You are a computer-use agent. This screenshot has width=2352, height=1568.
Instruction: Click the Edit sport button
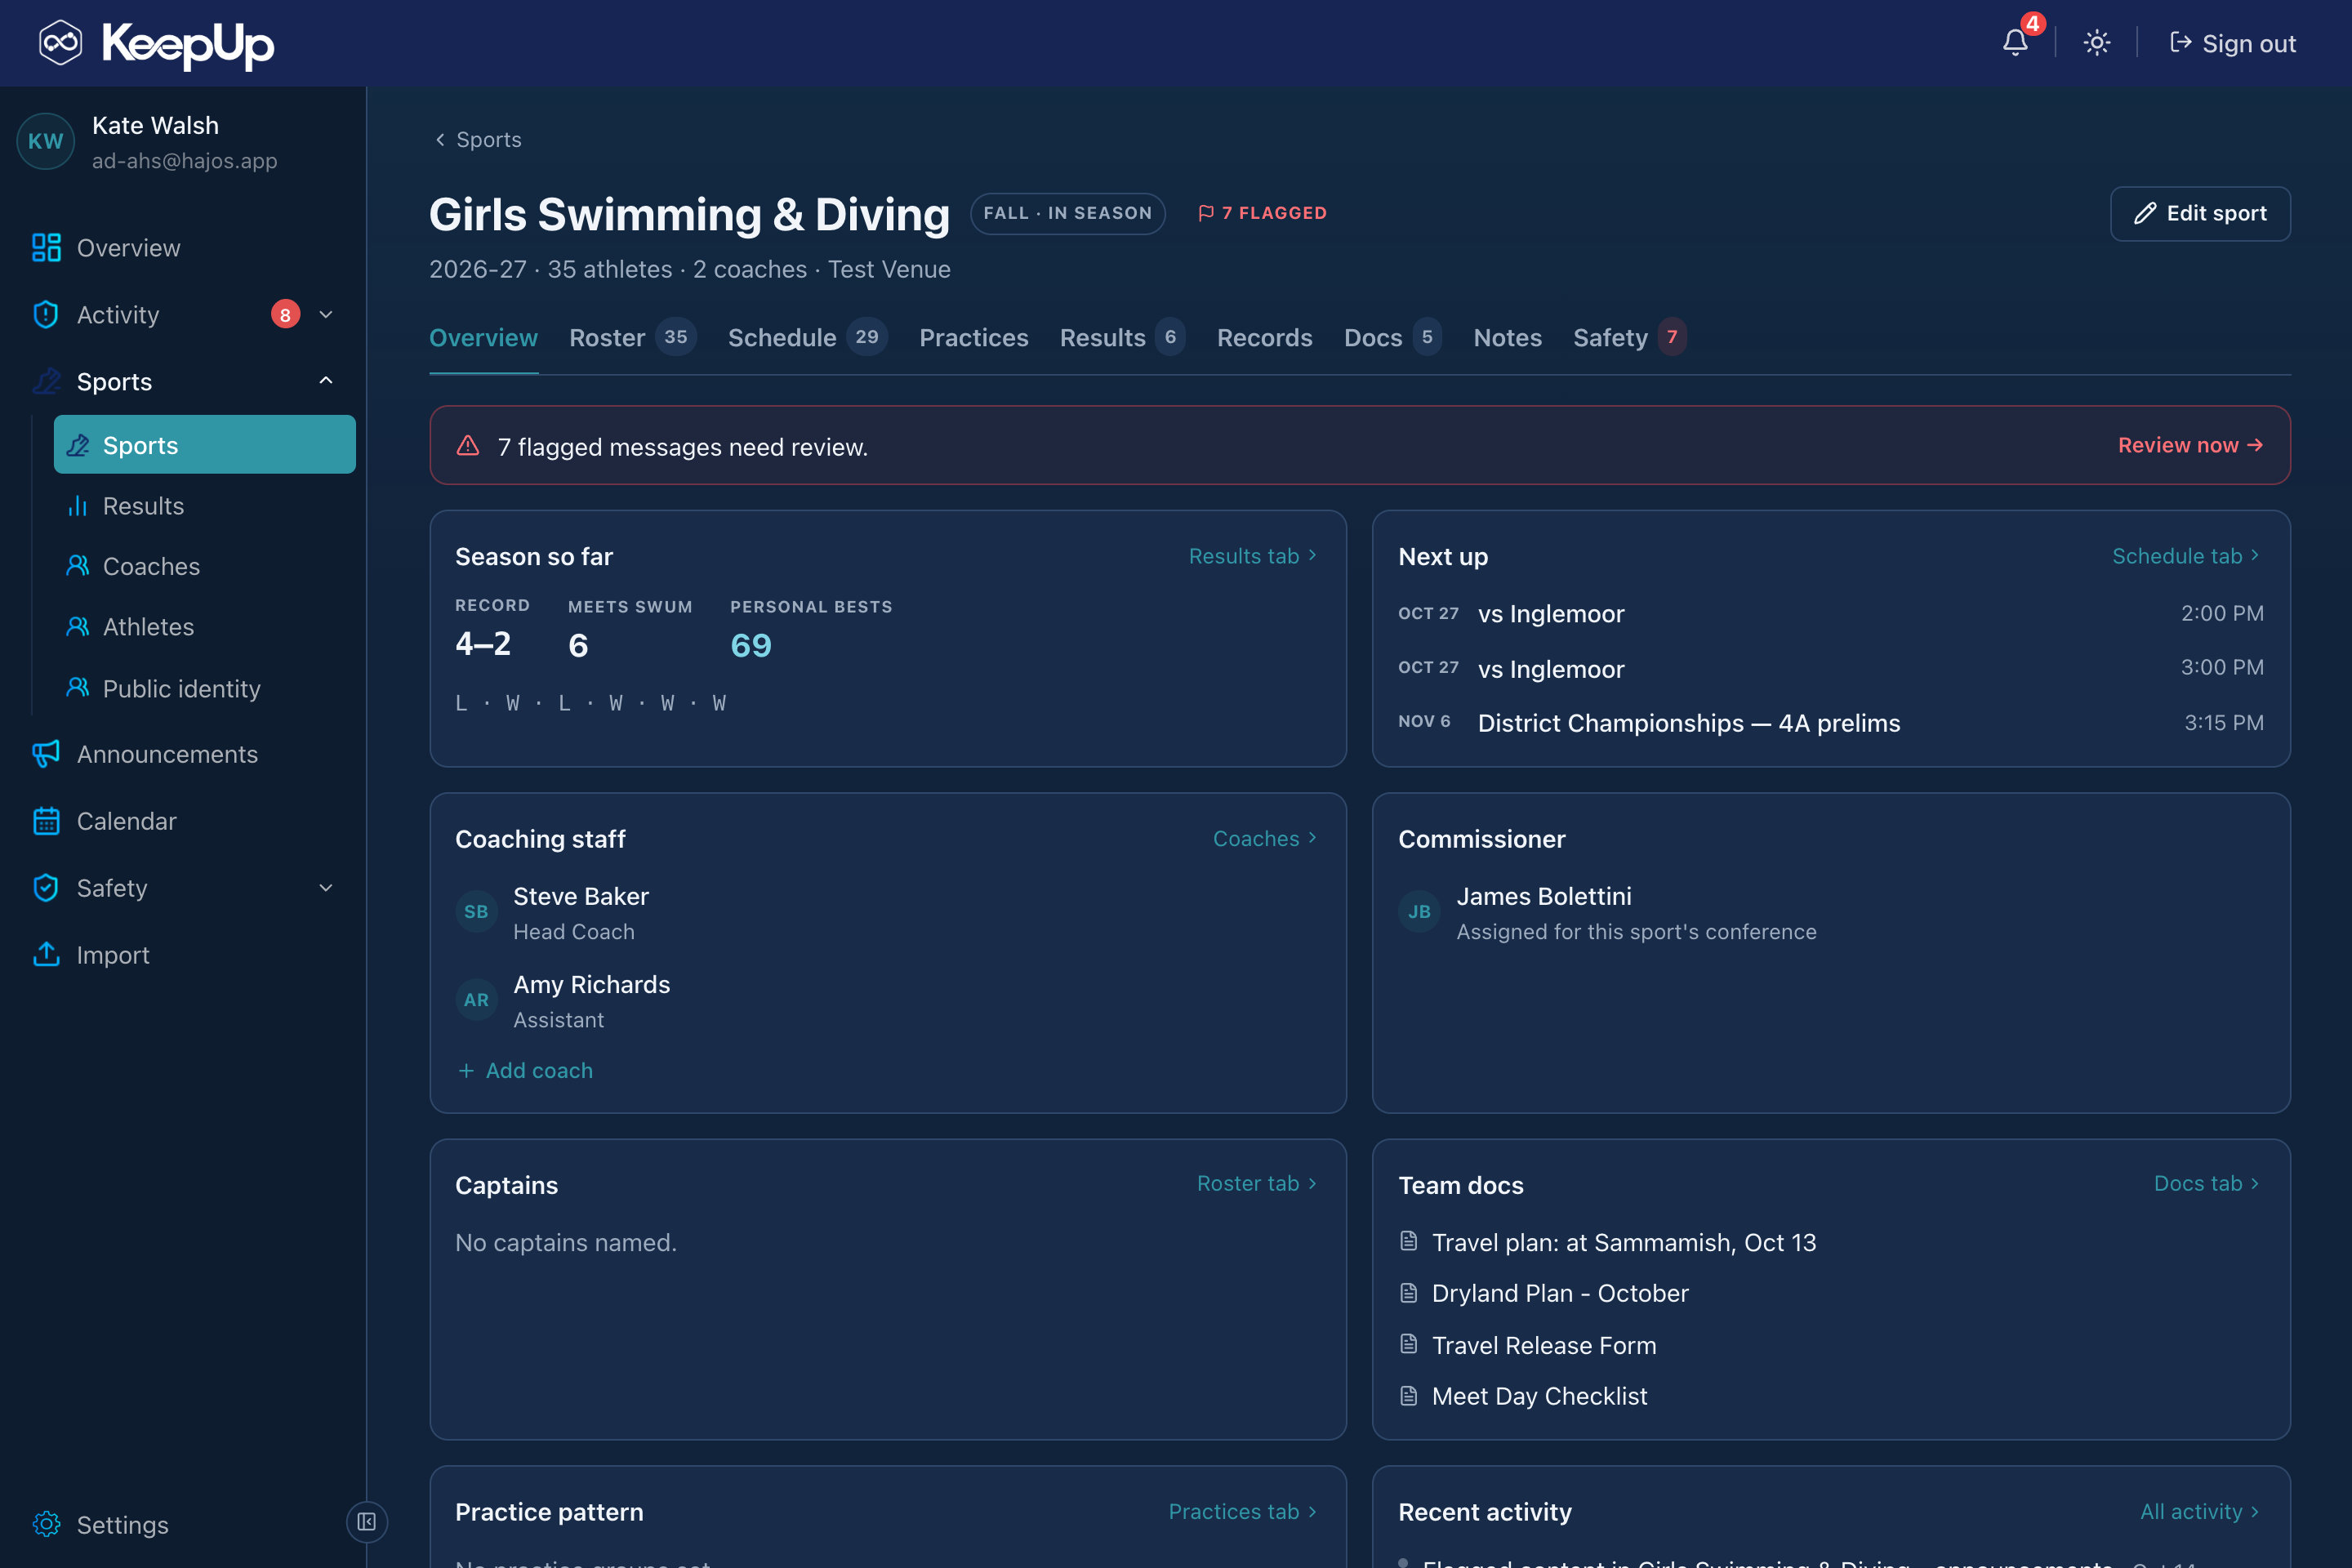[x=2200, y=213]
